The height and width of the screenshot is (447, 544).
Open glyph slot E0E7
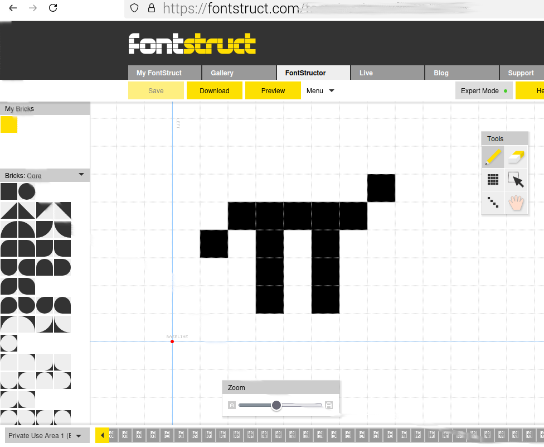coord(488,435)
